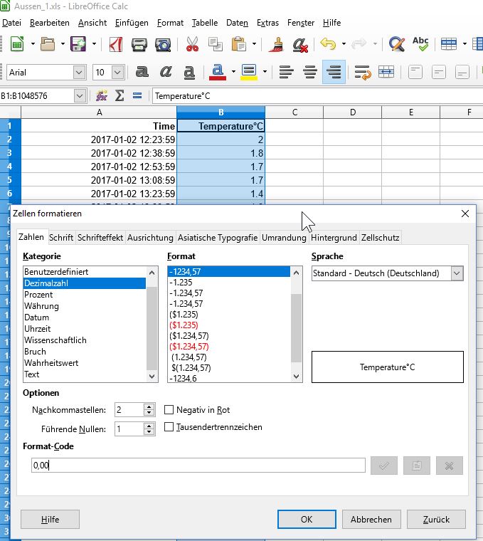Open Print Preview icon
Screen dimensions: 483x541
pyautogui.click(x=163, y=44)
